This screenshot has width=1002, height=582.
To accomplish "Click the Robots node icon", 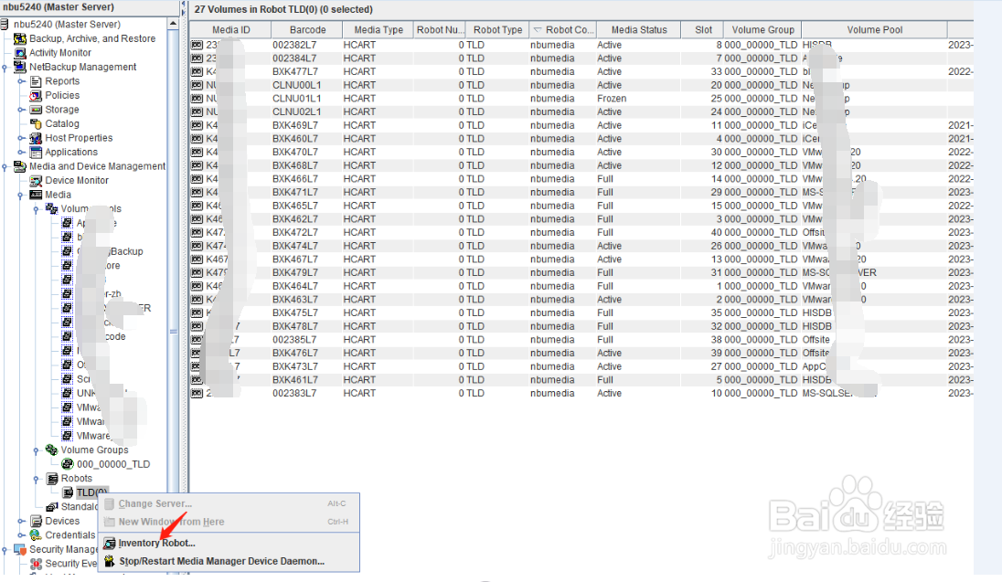I will pos(52,479).
